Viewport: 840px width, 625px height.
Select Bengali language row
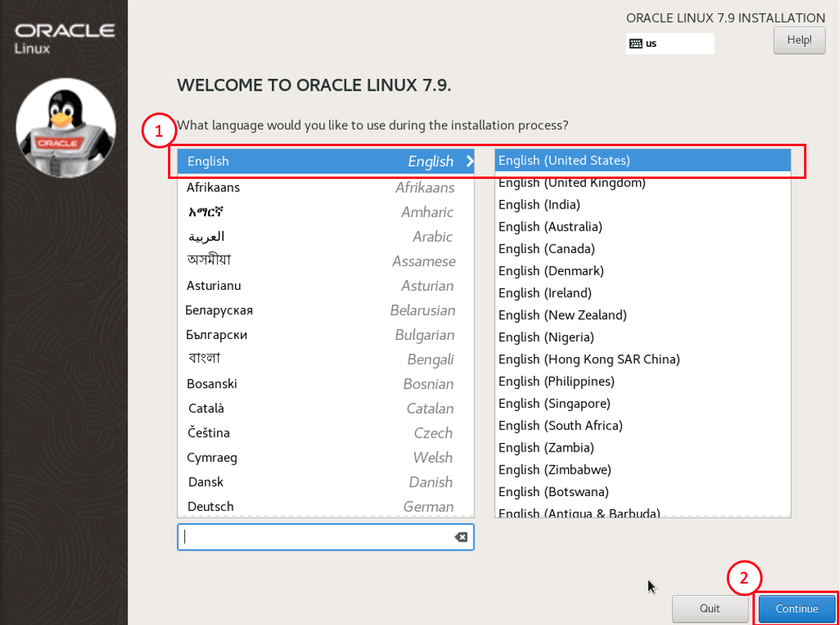(326, 360)
